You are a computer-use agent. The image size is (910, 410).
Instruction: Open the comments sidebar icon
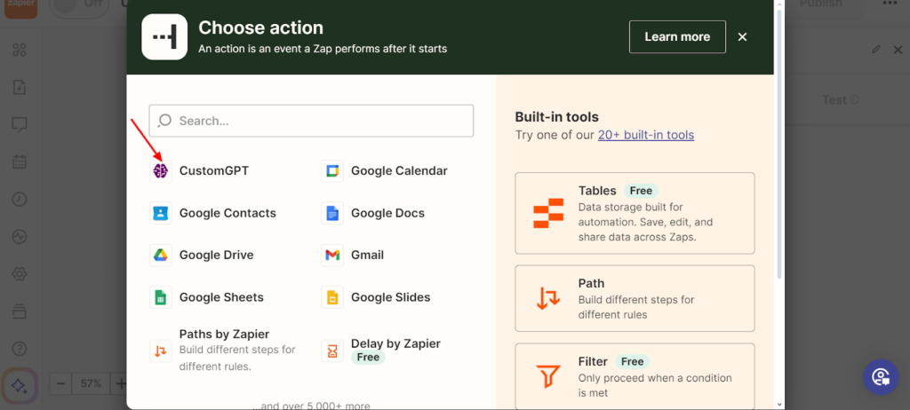[x=20, y=124]
